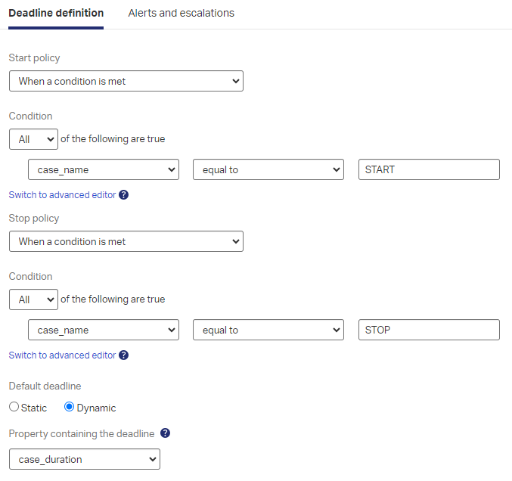Viewport: 512px width, 481px height.
Task: Click 'Switch to advanced editor' below the start condition
Action: point(62,195)
